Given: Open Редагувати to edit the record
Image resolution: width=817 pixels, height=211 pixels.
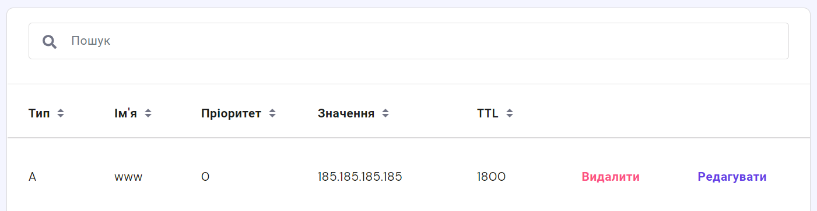Looking at the screenshot, I should click(732, 177).
